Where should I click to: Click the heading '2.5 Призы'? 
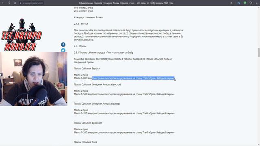80,46
